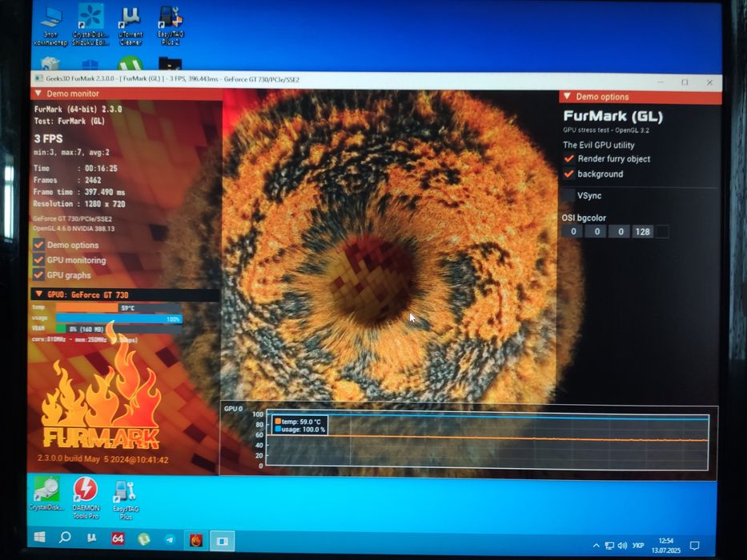The height and width of the screenshot is (560, 747).
Task: Open network status tray icon
Action: [x=609, y=546]
